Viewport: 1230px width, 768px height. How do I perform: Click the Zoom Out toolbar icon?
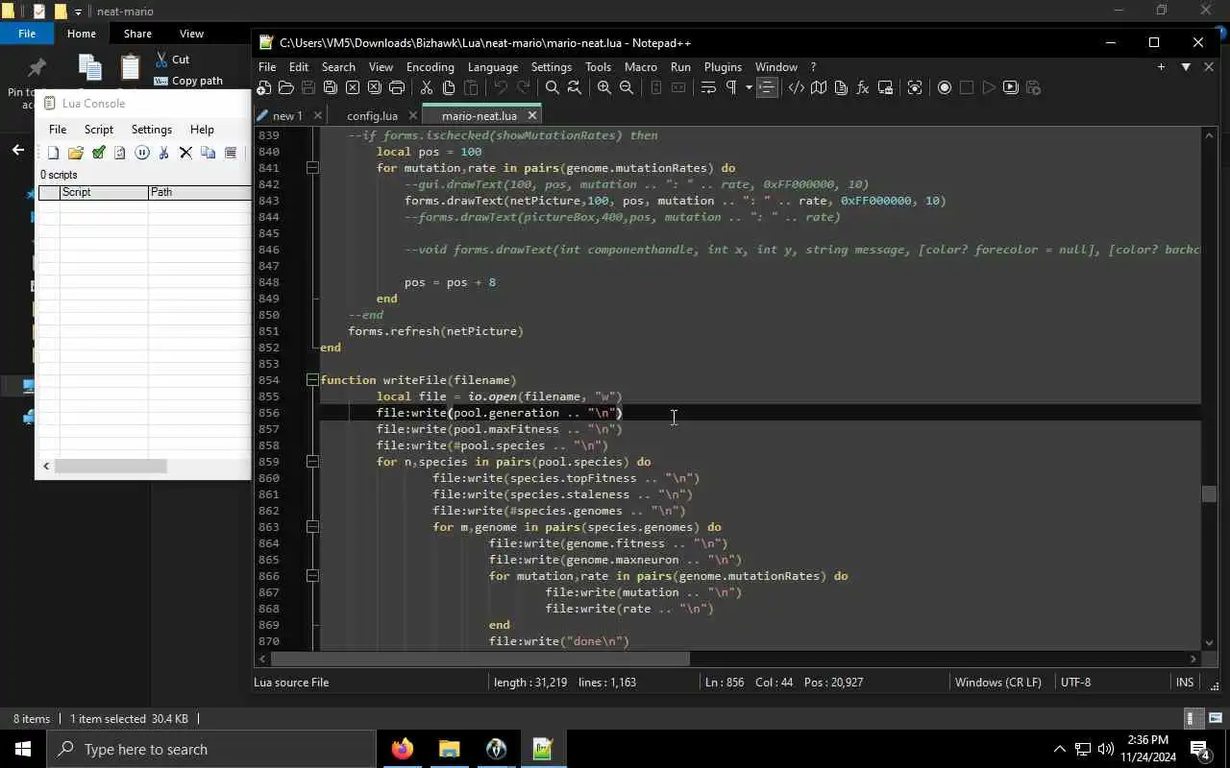tap(626, 87)
